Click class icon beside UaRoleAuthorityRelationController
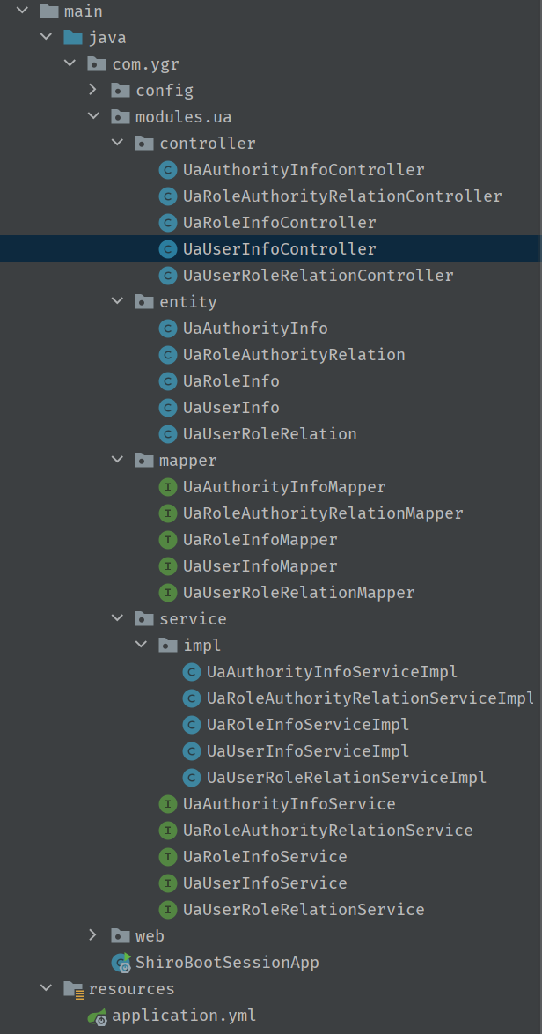 [x=168, y=196]
